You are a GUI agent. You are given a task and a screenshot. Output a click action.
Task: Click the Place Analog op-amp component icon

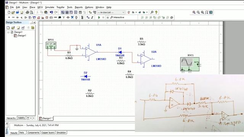[x=26, y=18]
